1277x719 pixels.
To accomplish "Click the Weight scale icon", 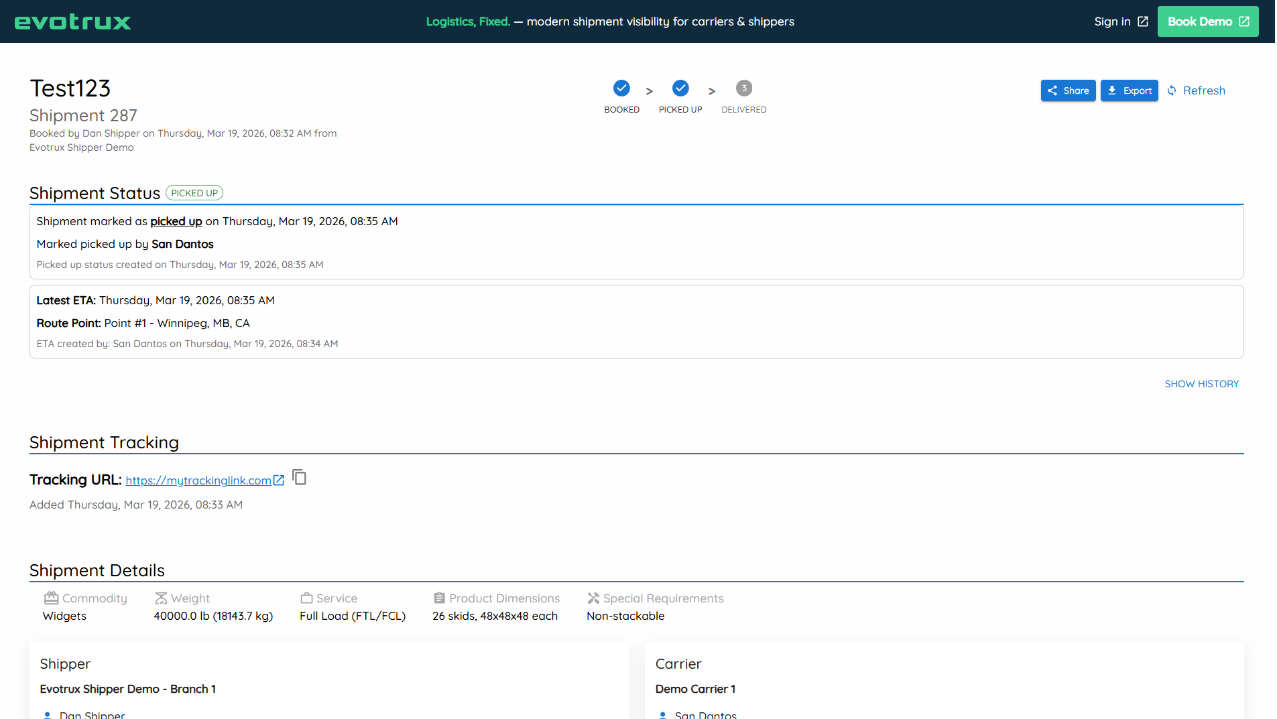I will [x=161, y=598].
